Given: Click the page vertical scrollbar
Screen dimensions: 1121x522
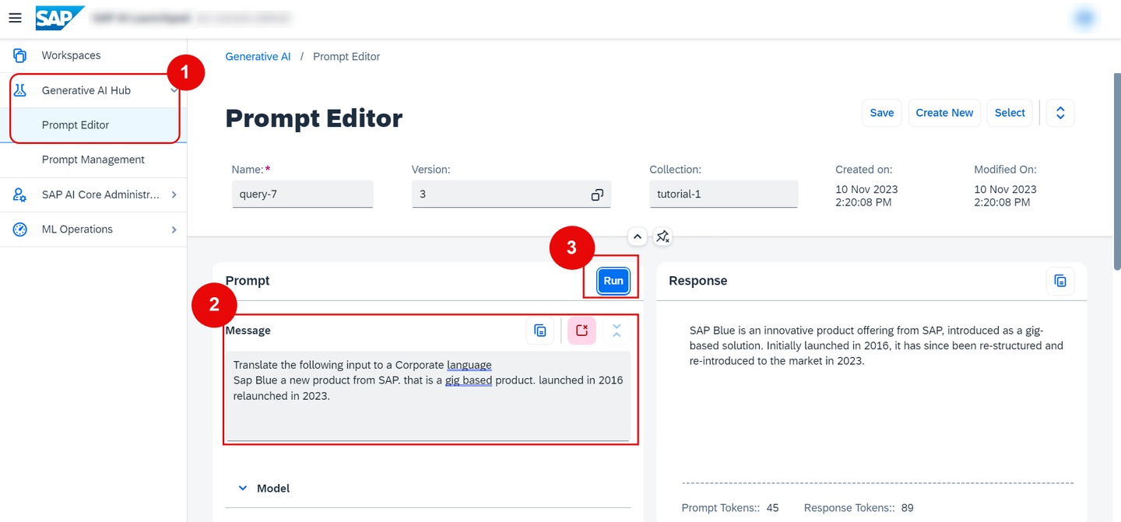Looking at the screenshot, I should 1117,171.
